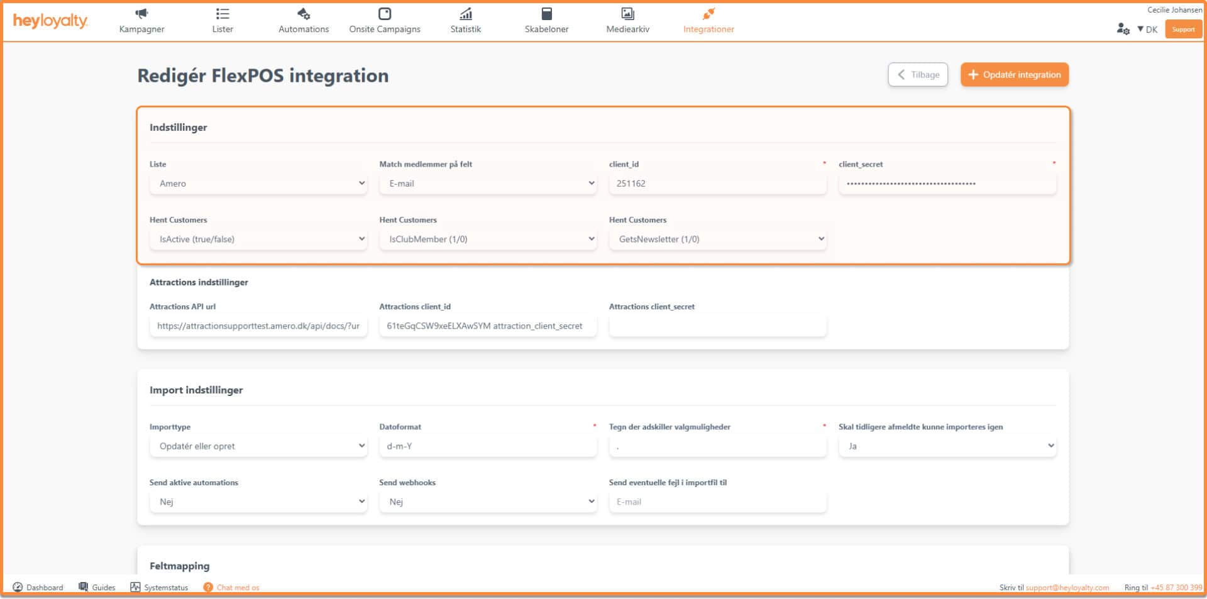Image resolution: width=1207 pixels, height=599 pixels.
Task: Click the Automations gear icon
Action: pyautogui.click(x=304, y=14)
